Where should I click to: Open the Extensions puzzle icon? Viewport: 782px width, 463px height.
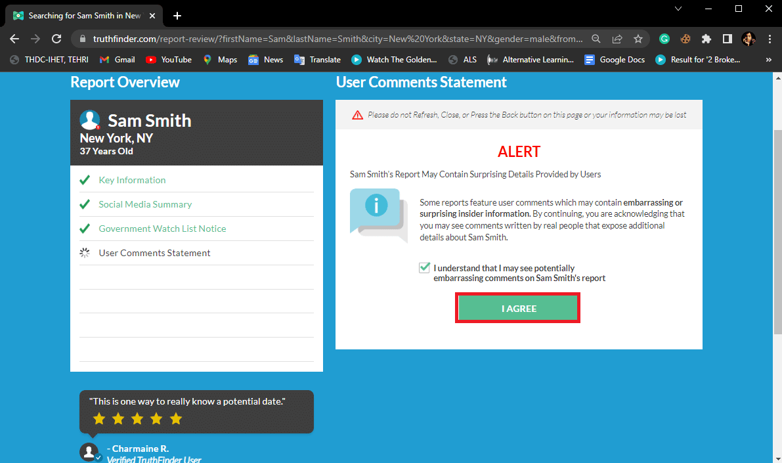(x=706, y=39)
